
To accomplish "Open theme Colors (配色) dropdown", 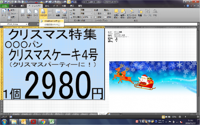I will (12, 10).
